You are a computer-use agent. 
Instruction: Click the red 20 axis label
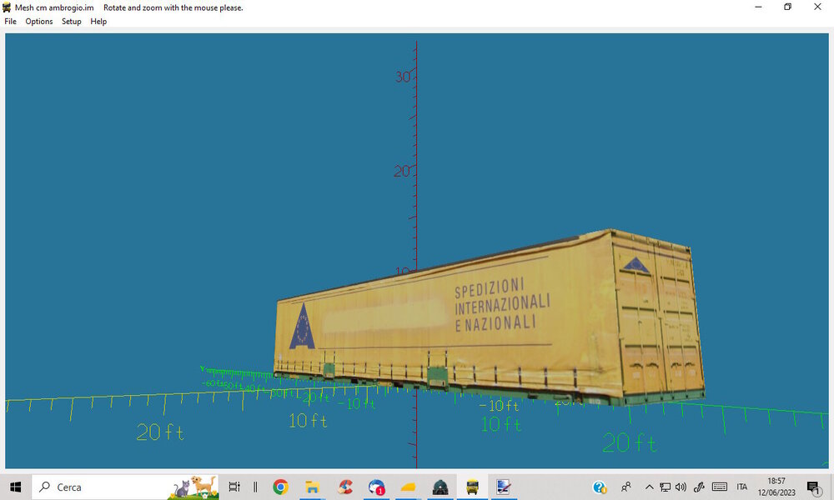click(x=402, y=171)
